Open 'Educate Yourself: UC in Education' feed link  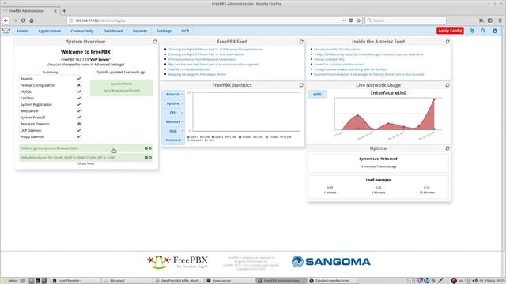click(337, 50)
